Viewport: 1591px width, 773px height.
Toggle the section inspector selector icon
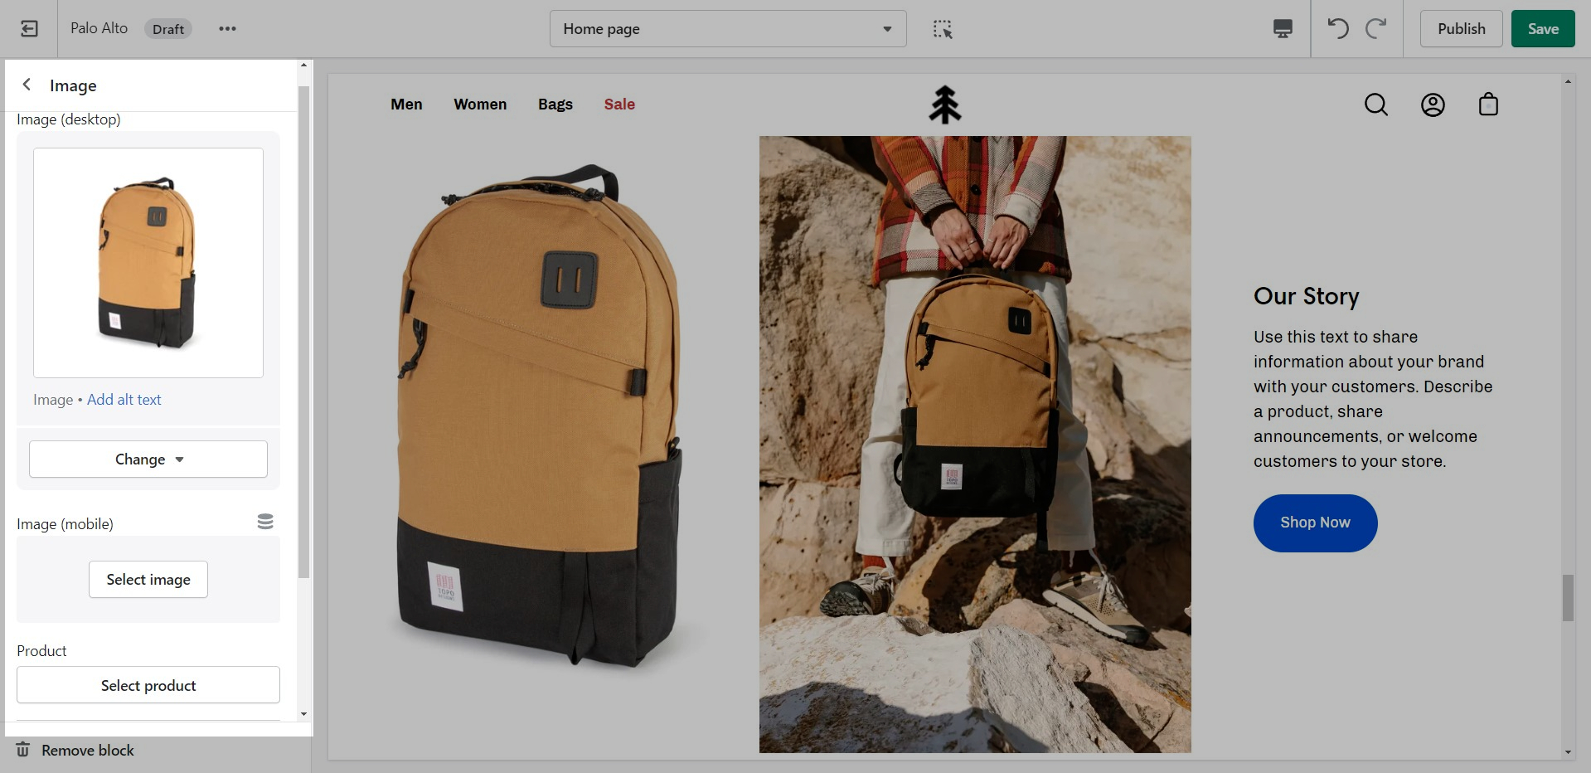(943, 29)
